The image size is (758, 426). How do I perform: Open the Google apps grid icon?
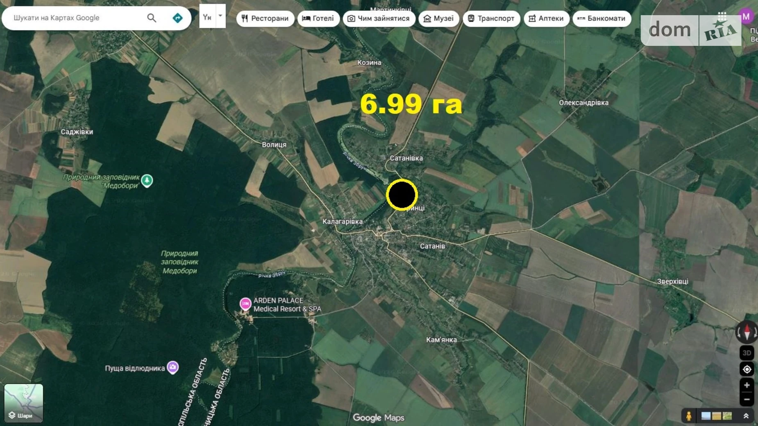point(722,16)
